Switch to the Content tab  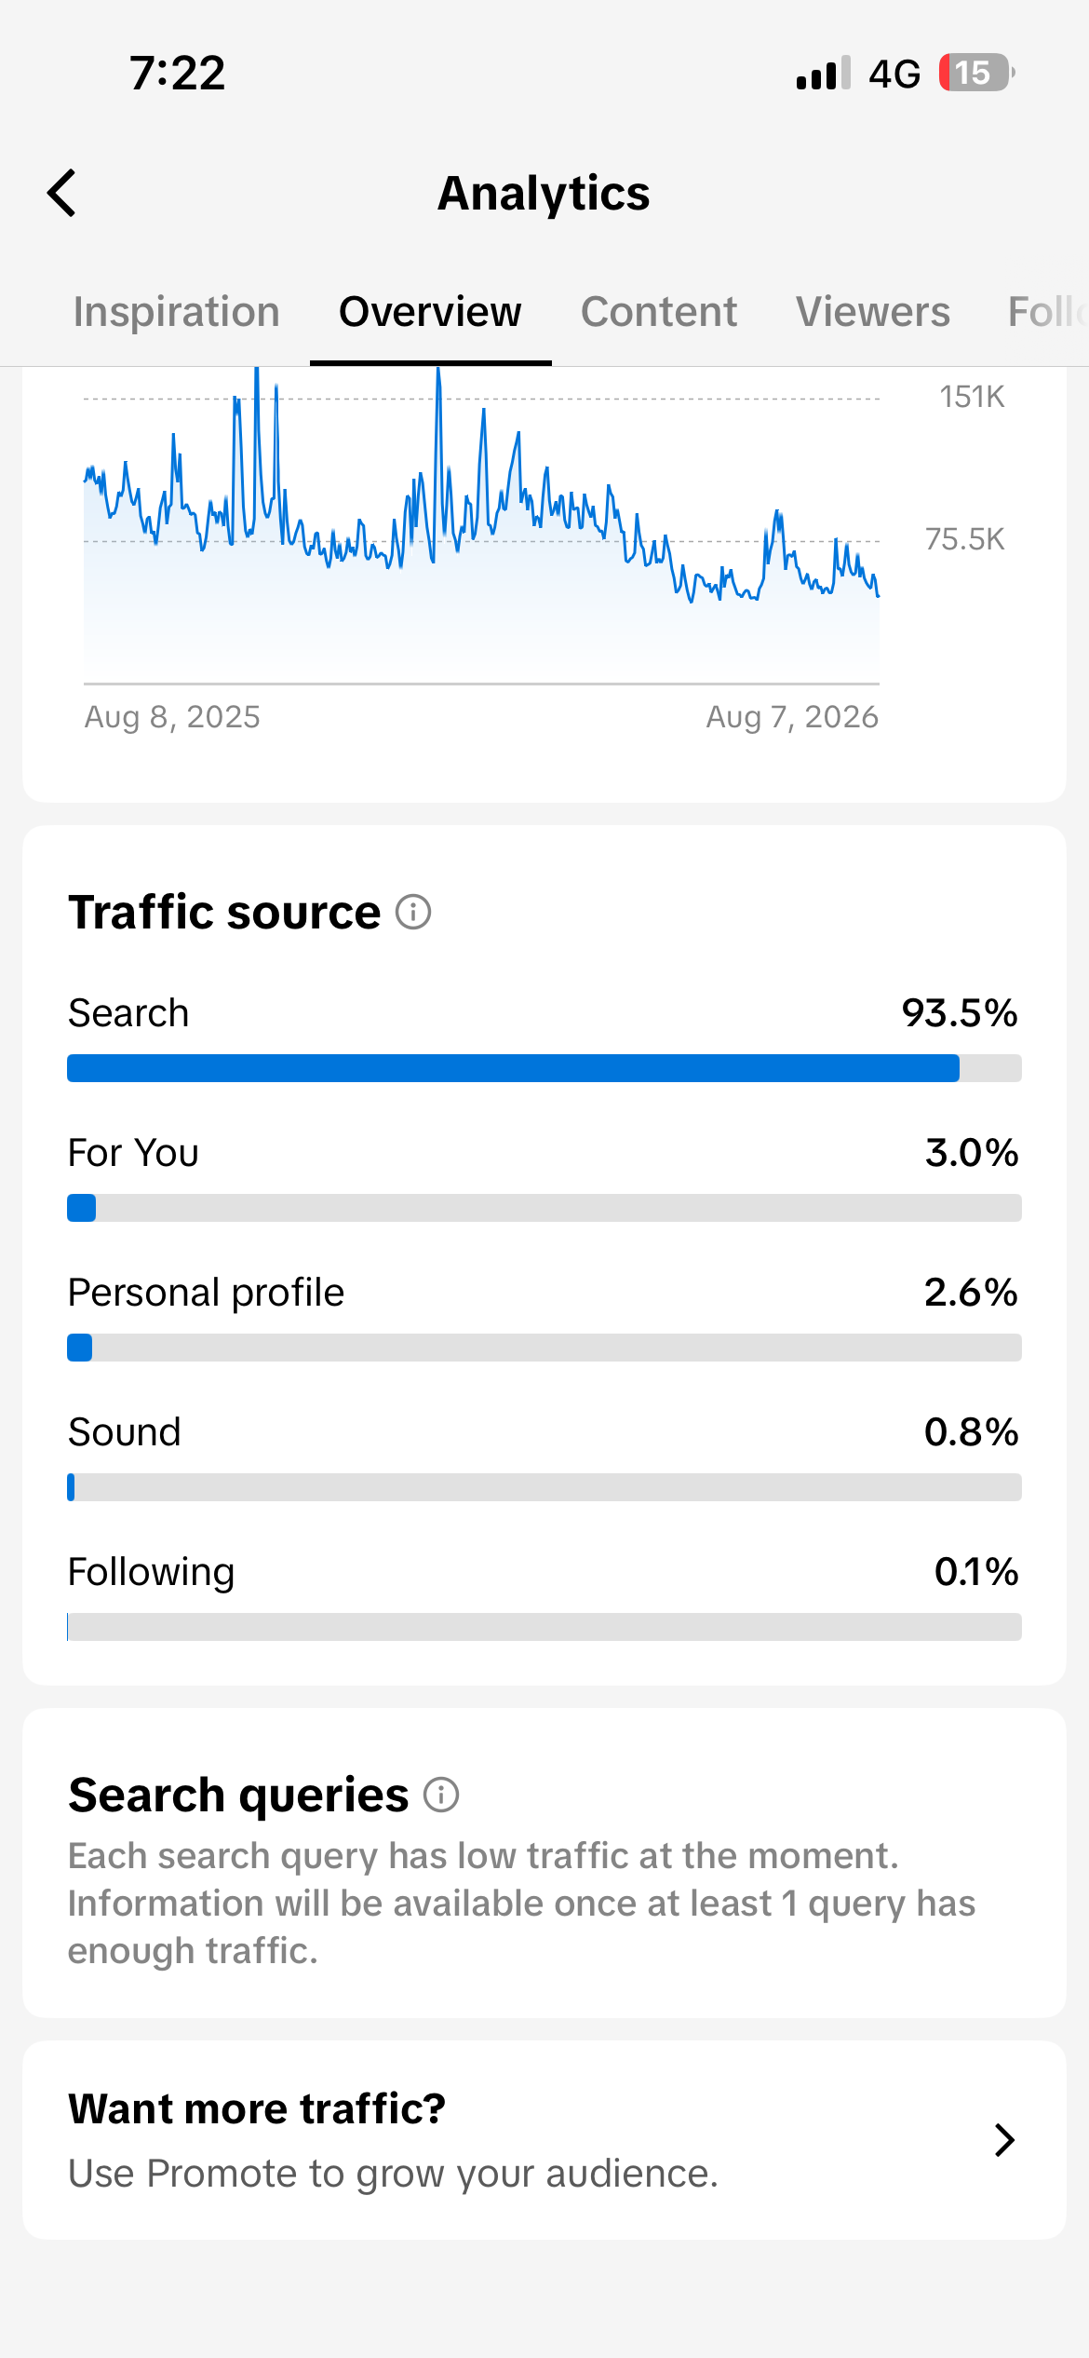click(x=659, y=312)
